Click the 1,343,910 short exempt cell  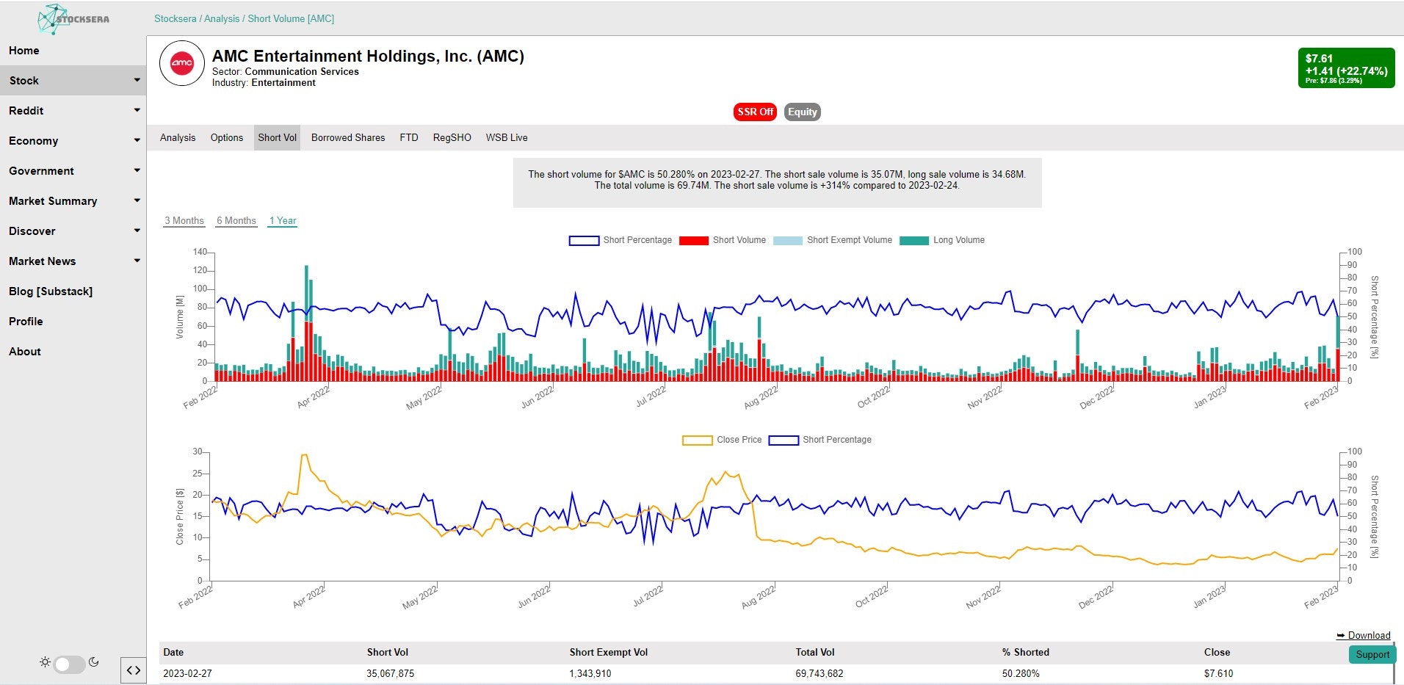click(590, 673)
